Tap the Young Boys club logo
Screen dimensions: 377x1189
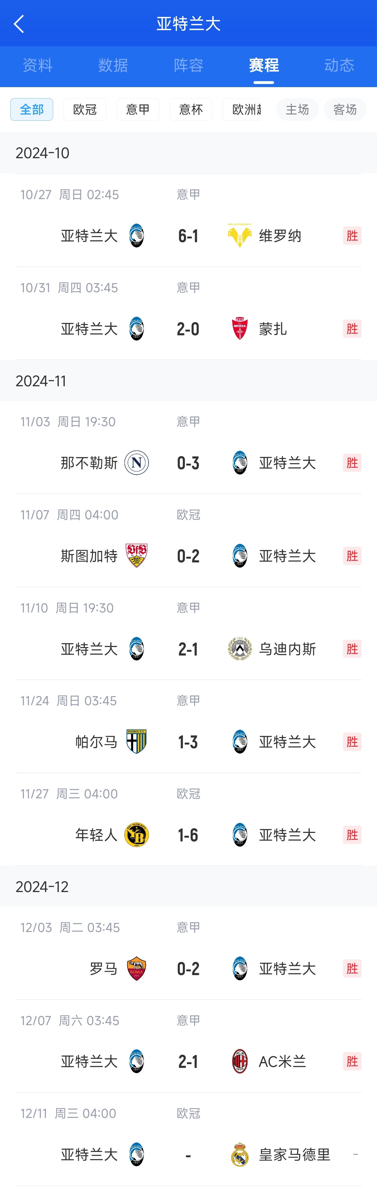pos(136,835)
